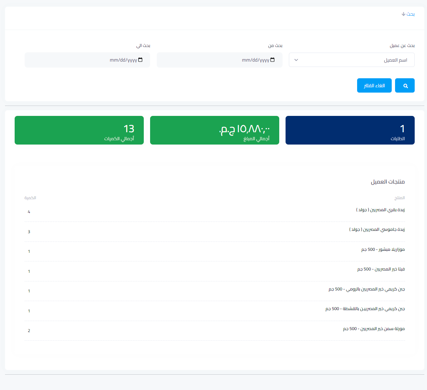Select row مورتة سمن خير المصريين

tap(215, 331)
